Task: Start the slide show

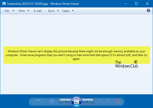Action: coord(76,102)
